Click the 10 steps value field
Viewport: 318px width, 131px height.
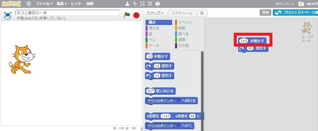click(x=150, y=57)
